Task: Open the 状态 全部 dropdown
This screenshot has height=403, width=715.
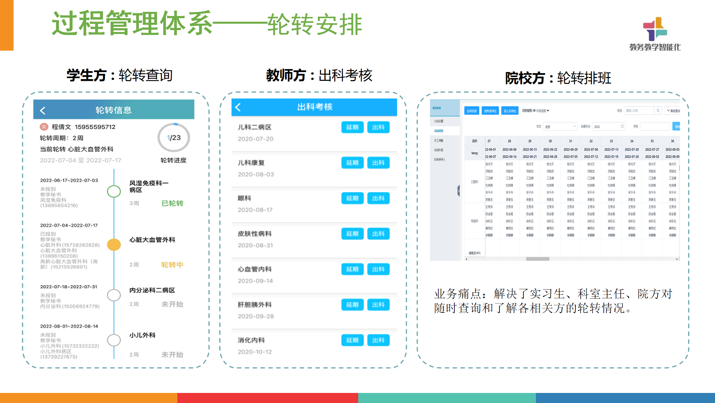Action: (x=560, y=127)
